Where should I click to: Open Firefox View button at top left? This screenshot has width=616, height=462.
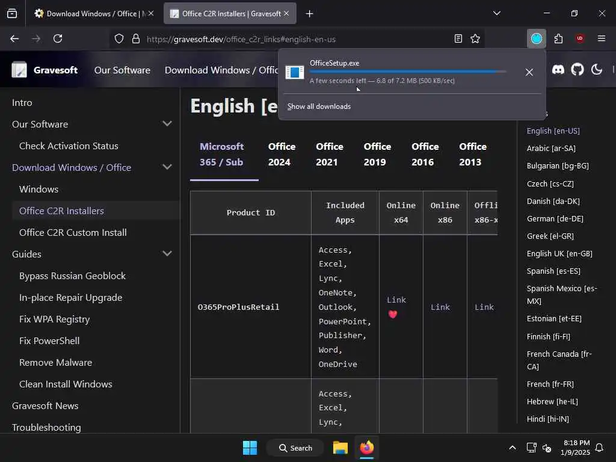[x=12, y=14]
